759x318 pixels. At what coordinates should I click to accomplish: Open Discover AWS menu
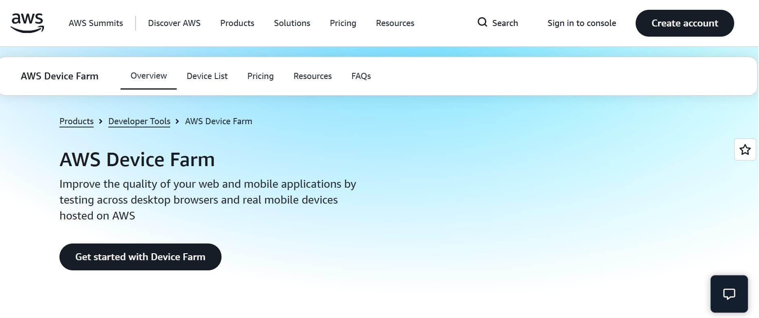174,23
